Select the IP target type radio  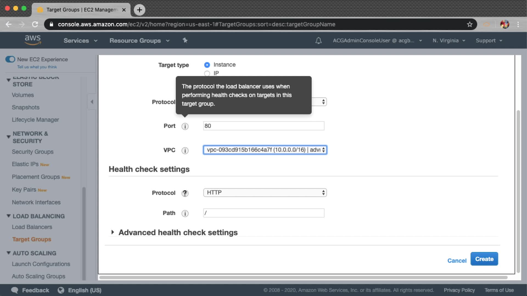click(207, 73)
